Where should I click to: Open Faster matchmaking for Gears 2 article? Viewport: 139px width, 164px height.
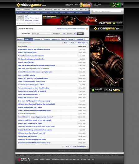coord(29,94)
